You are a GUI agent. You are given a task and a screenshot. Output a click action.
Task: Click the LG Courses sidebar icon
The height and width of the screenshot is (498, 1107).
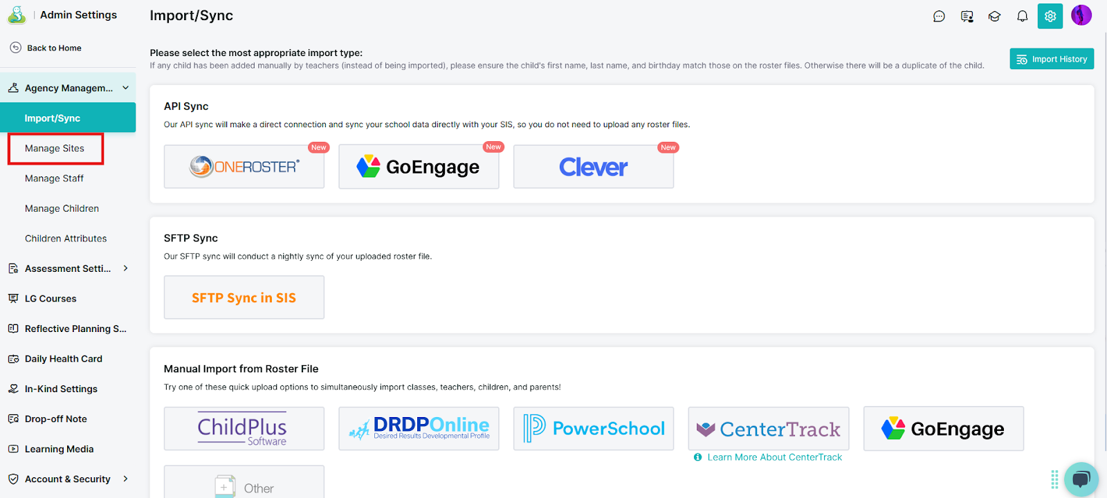click(x=13, y=299)
